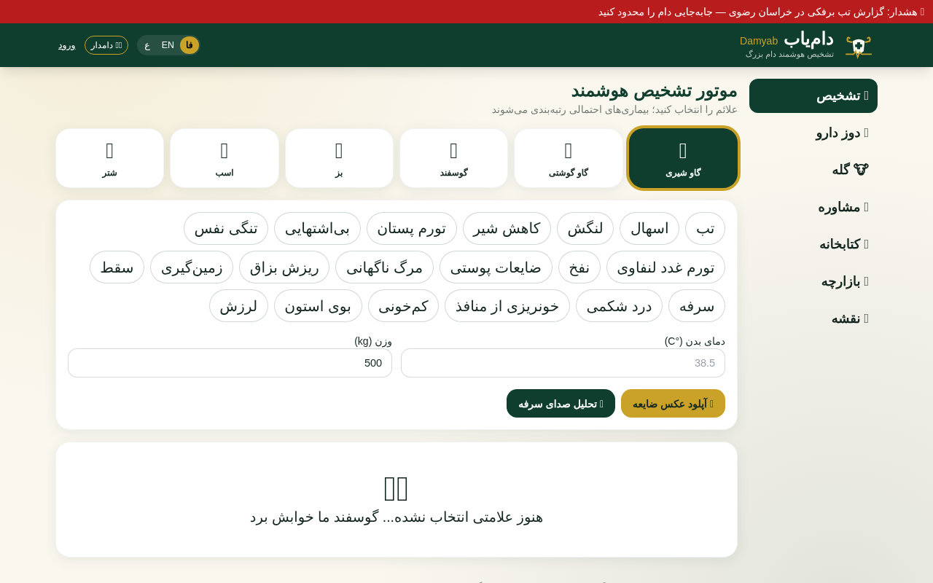933x583 pixels.
Task: Select the تورم پستان symptom chip
Action: 412,229
